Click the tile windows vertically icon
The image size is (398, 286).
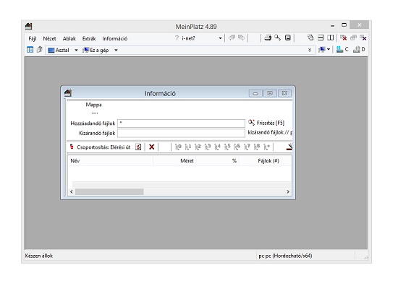(330, 38)
